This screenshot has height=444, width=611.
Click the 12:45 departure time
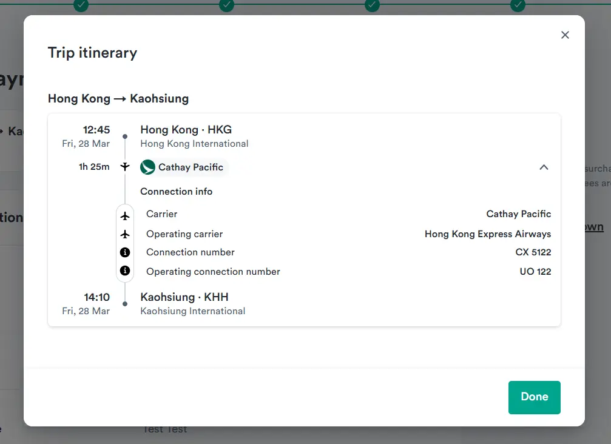[96, 130]
